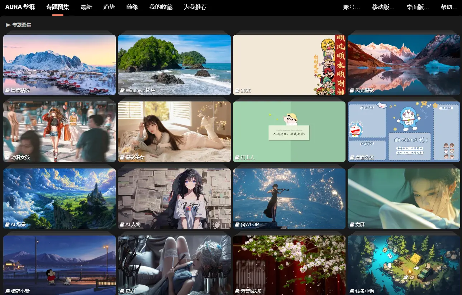Expand the 桌面版 menu
This screenshot has height=295, width=462.
click(418, 7)
